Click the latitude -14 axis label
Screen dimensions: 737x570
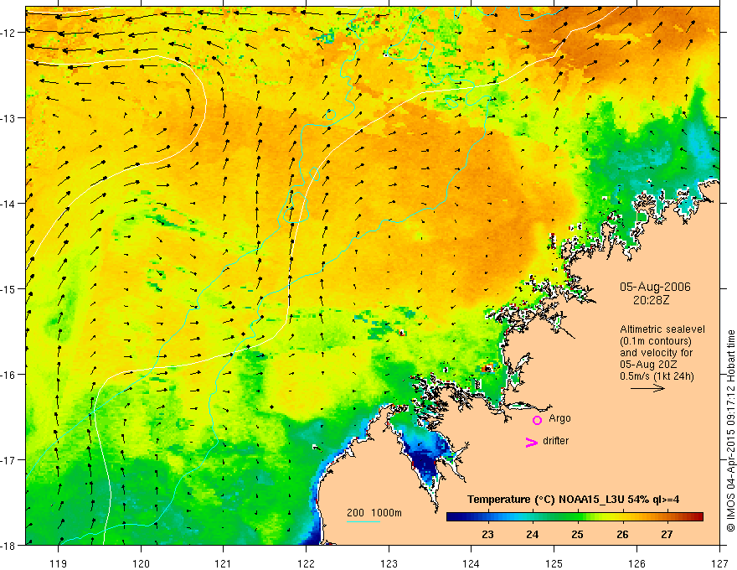(9, 204)
